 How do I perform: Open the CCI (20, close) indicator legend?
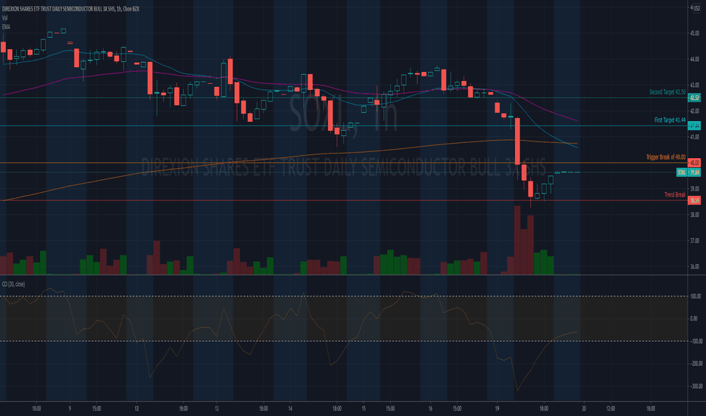tap(14, 284)
